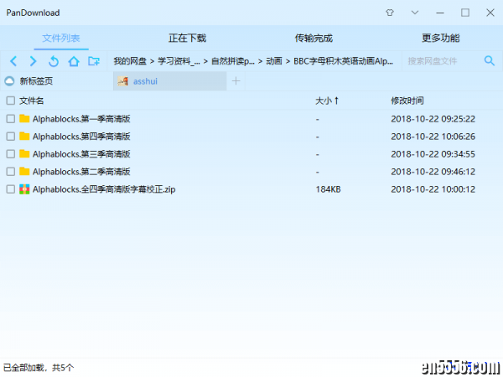Refresh the current file list
This screenshot has height=377, width=503.
click(x=54, y=61)
